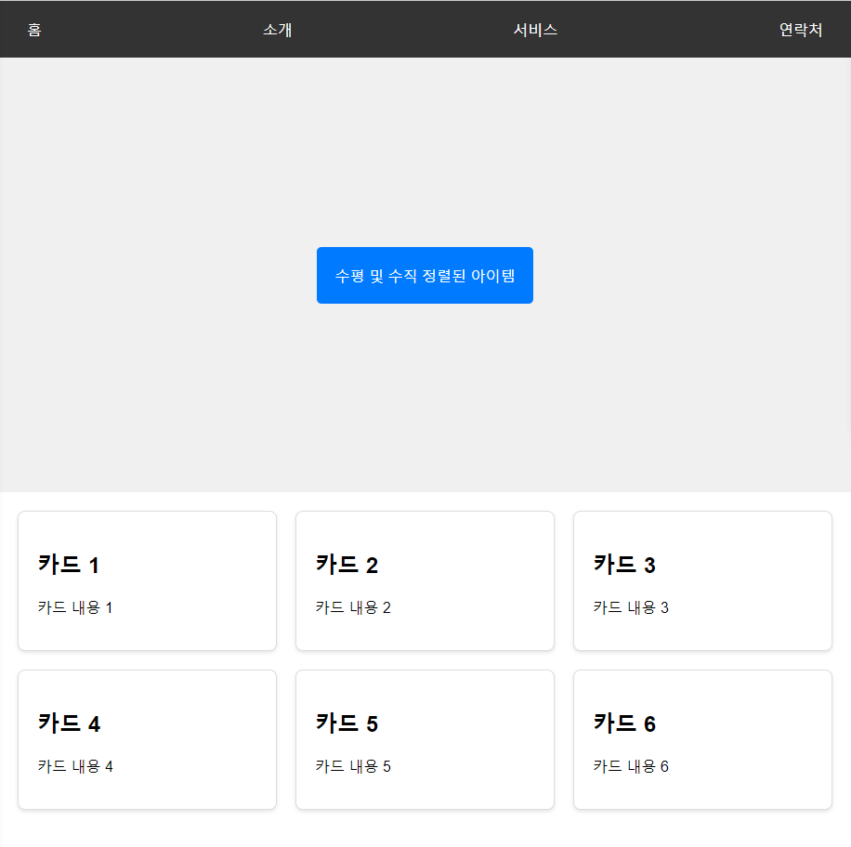Click the text 카드 내용 4

(x=75, y=767)
